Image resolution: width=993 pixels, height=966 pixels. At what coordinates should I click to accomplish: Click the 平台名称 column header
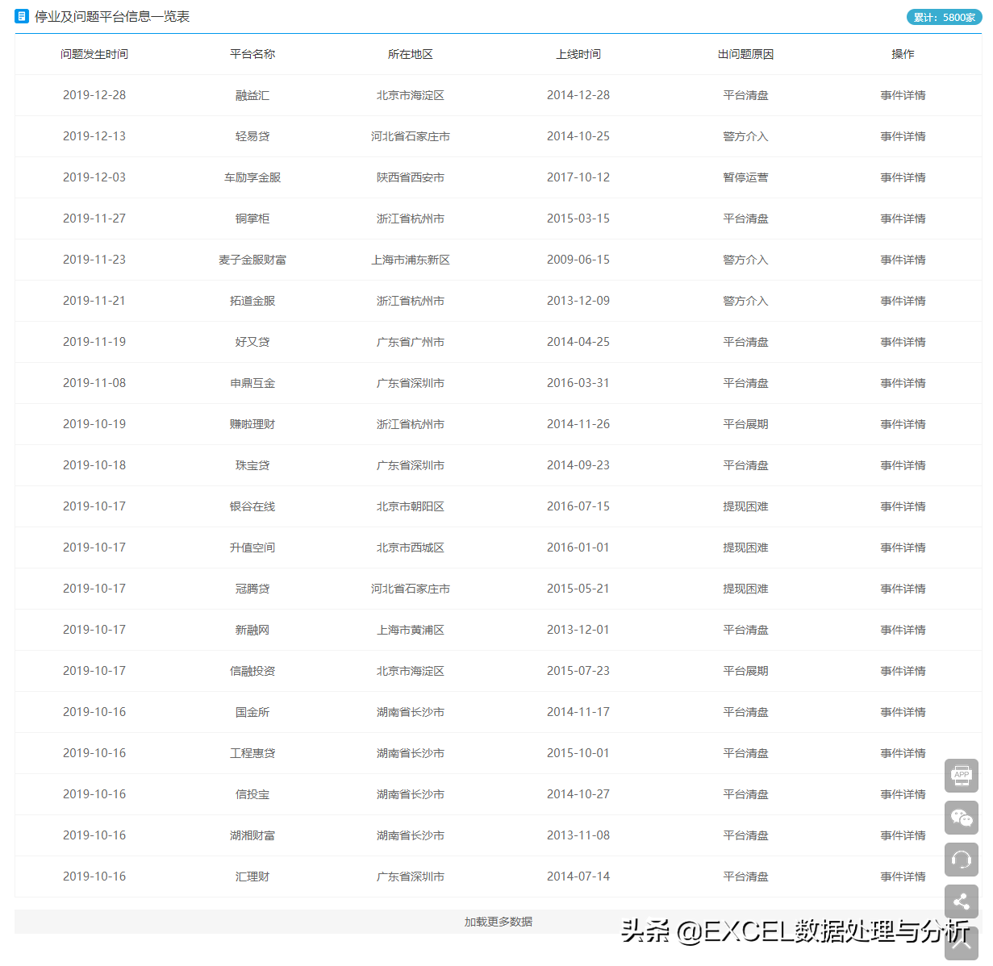[x=252, y=54]
